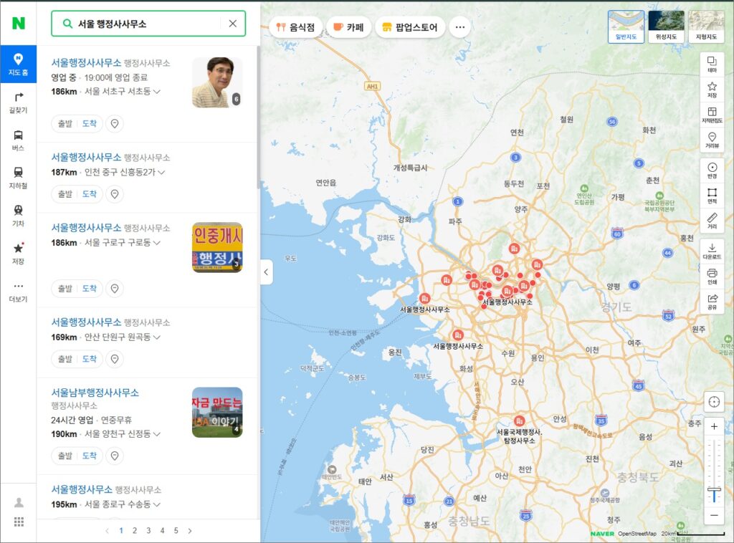Screen dimensions: 734x543
Task: Collapse the search results side panel
Action: tap(266, 272)
